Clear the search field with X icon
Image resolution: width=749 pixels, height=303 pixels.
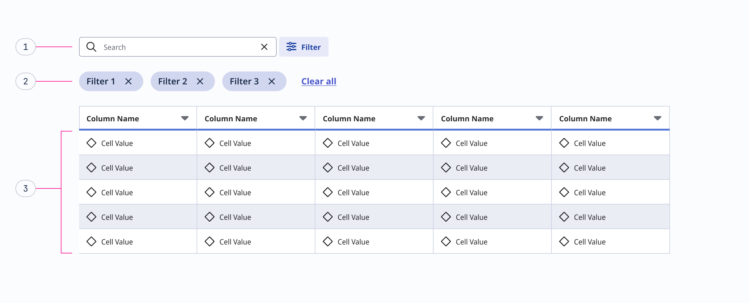tap(264, 47)
